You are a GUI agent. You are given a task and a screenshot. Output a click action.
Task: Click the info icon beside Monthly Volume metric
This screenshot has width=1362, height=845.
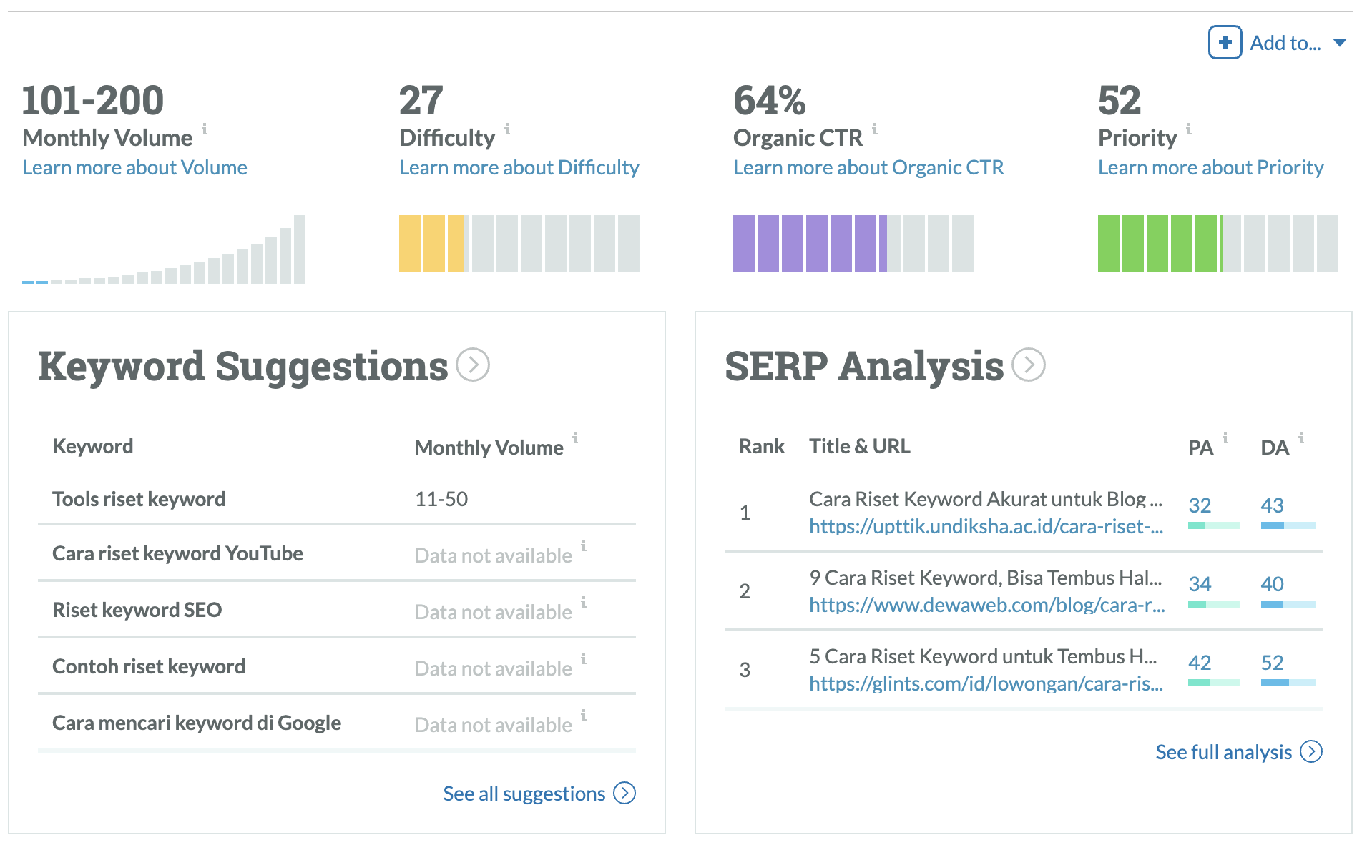(204, 130)
